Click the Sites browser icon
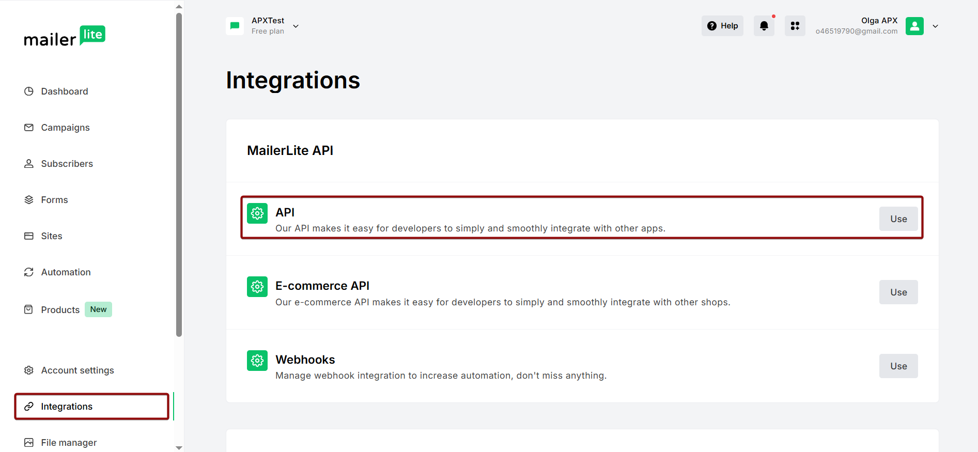The width and height of the screenshot is (978, 452). tap(29, 236)
